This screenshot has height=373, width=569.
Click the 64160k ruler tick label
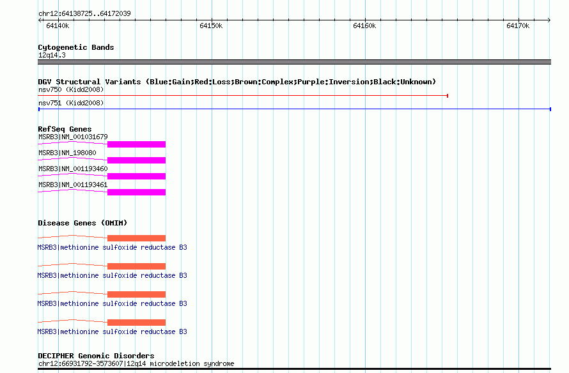tap(364, 26)
